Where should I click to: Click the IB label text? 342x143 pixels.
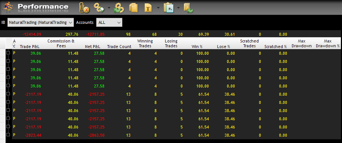3,22
